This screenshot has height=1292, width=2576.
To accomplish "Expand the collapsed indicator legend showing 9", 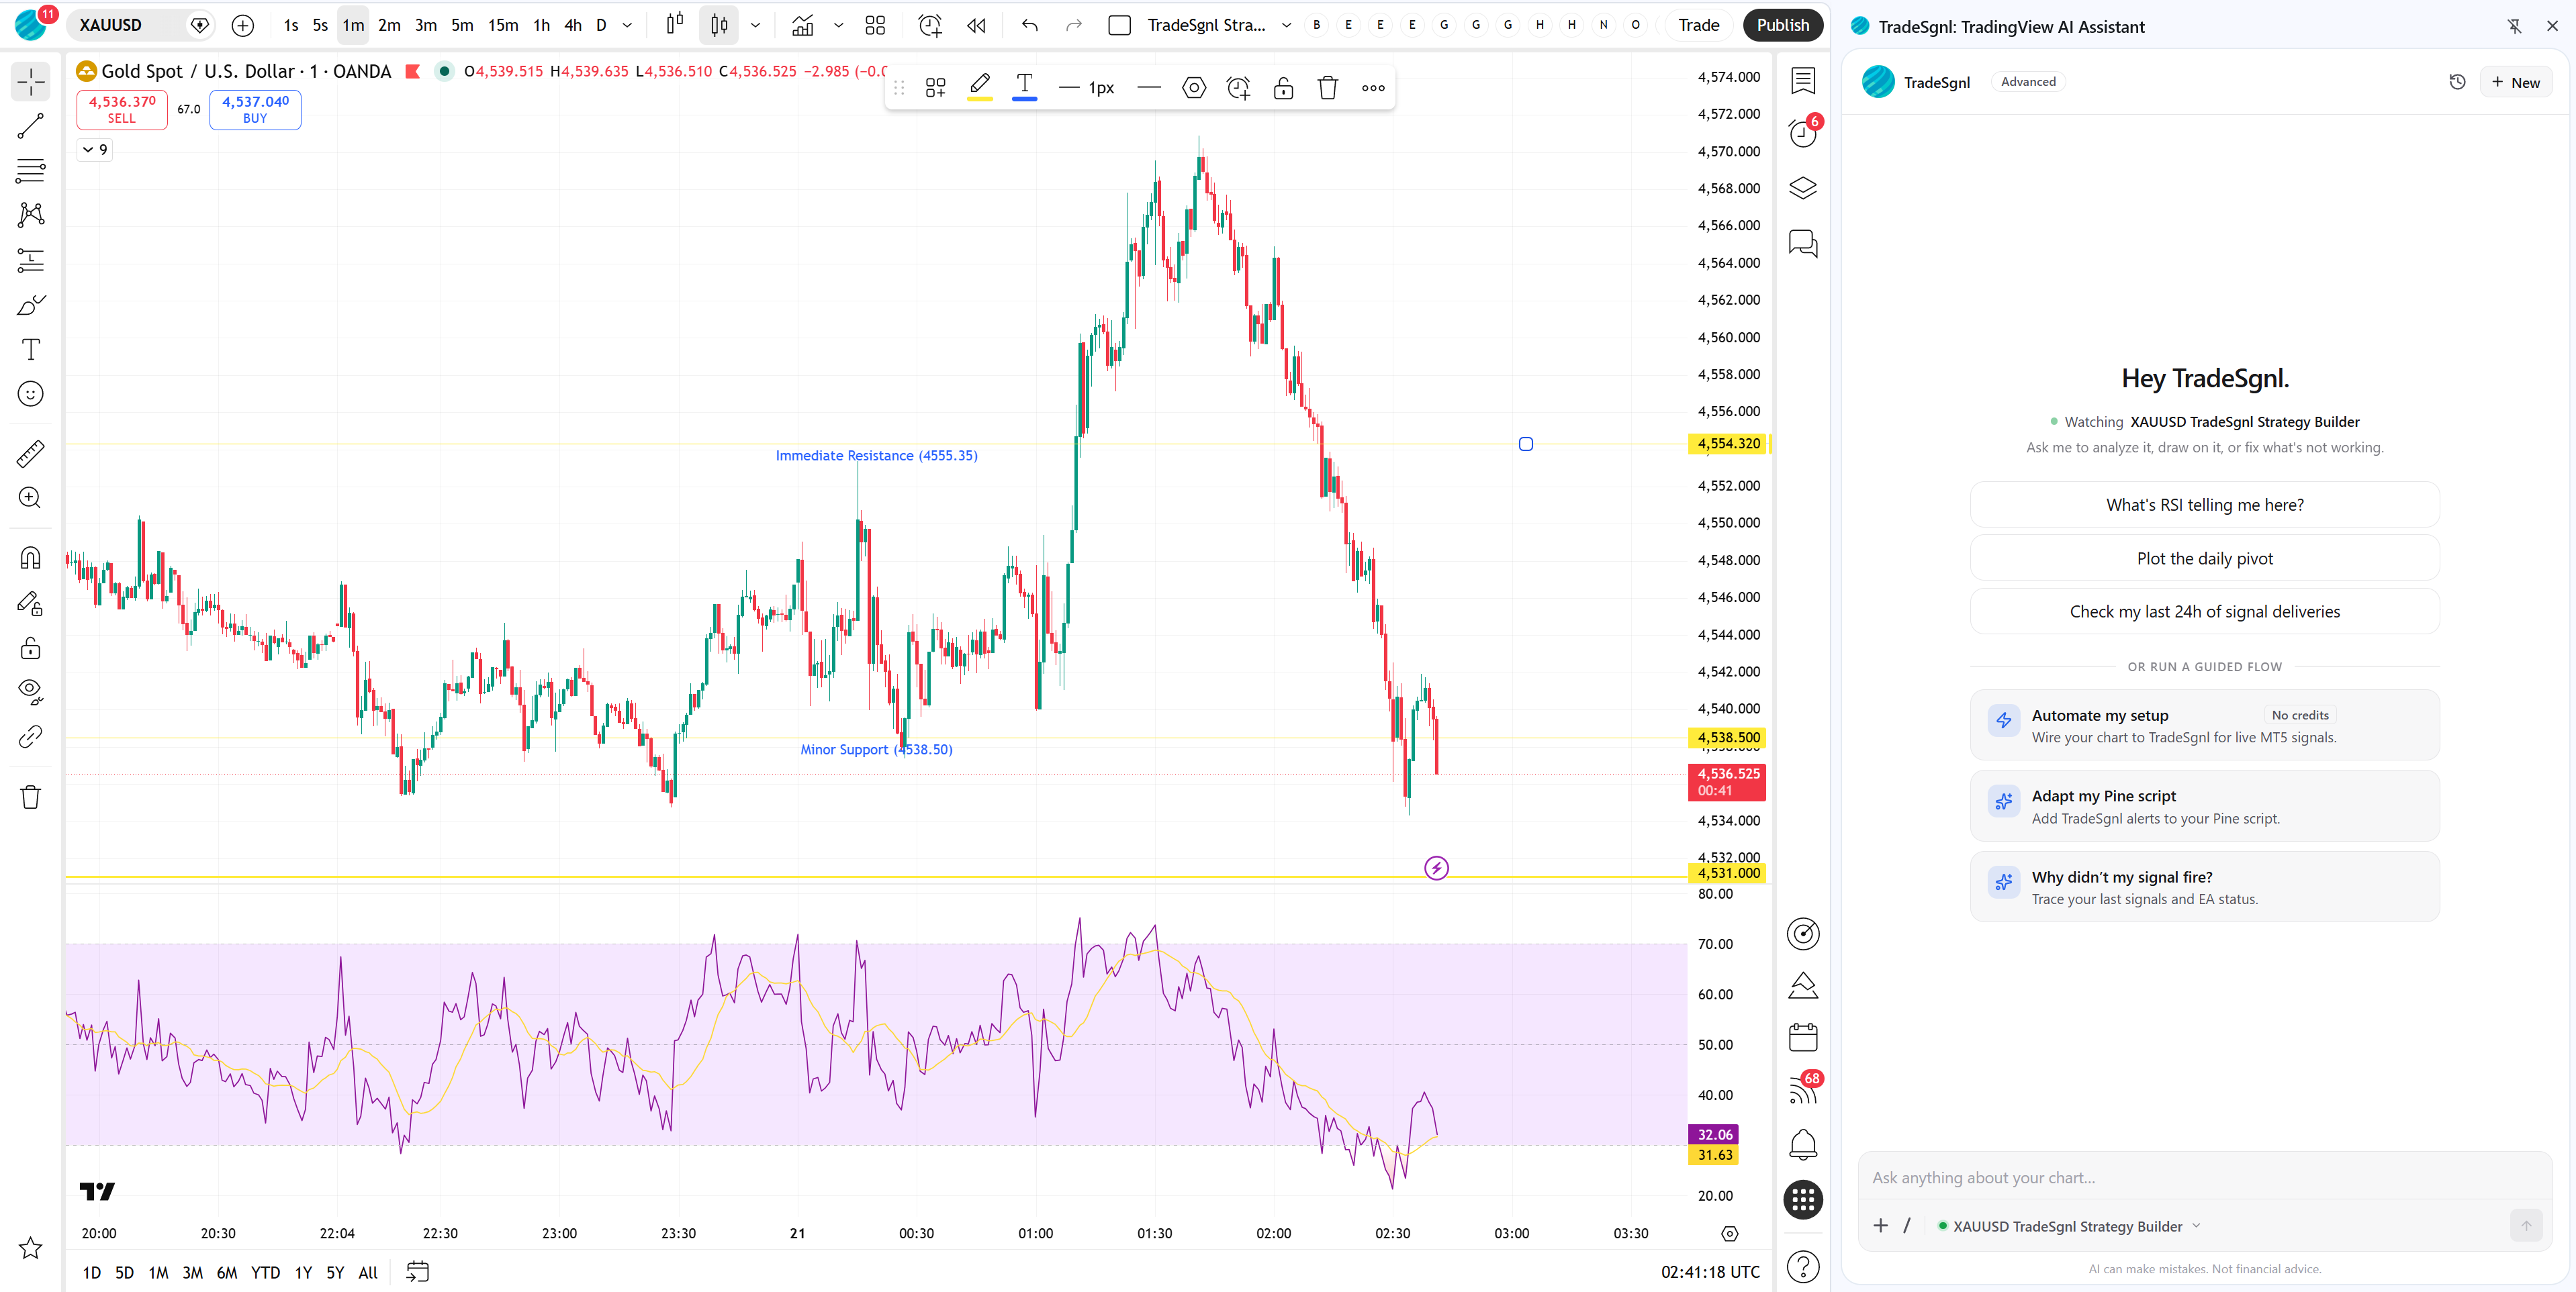I will click(95, 150).
